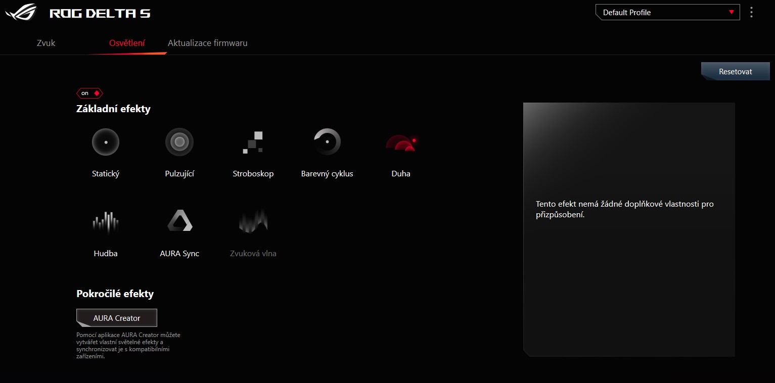
Task: Open the Aktualizace firmwaru tab
Action: 208,43
